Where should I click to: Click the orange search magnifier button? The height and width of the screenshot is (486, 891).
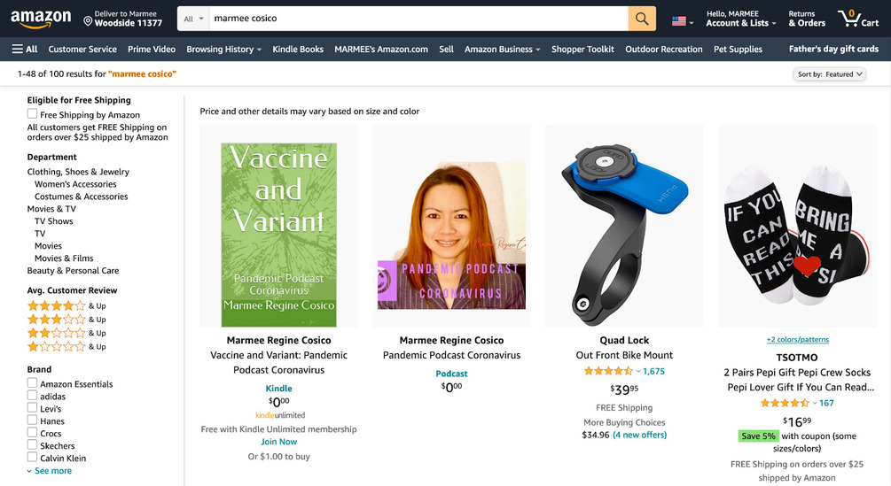[642, 19]
